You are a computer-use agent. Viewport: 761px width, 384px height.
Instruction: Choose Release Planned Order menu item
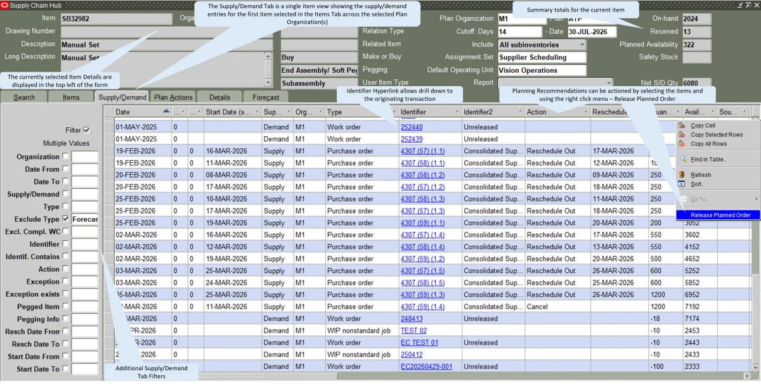[x=719, y=215]
